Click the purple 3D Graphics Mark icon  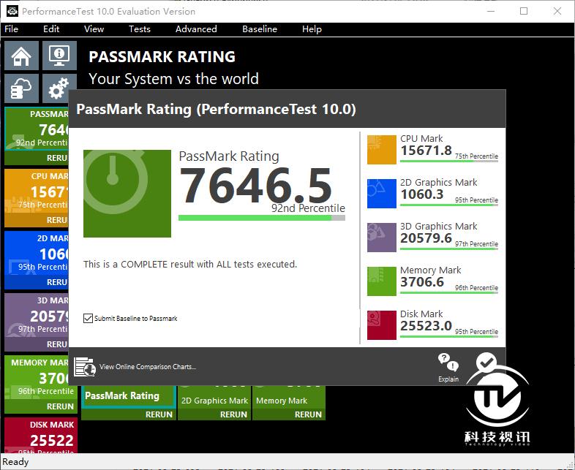(382, 238)
